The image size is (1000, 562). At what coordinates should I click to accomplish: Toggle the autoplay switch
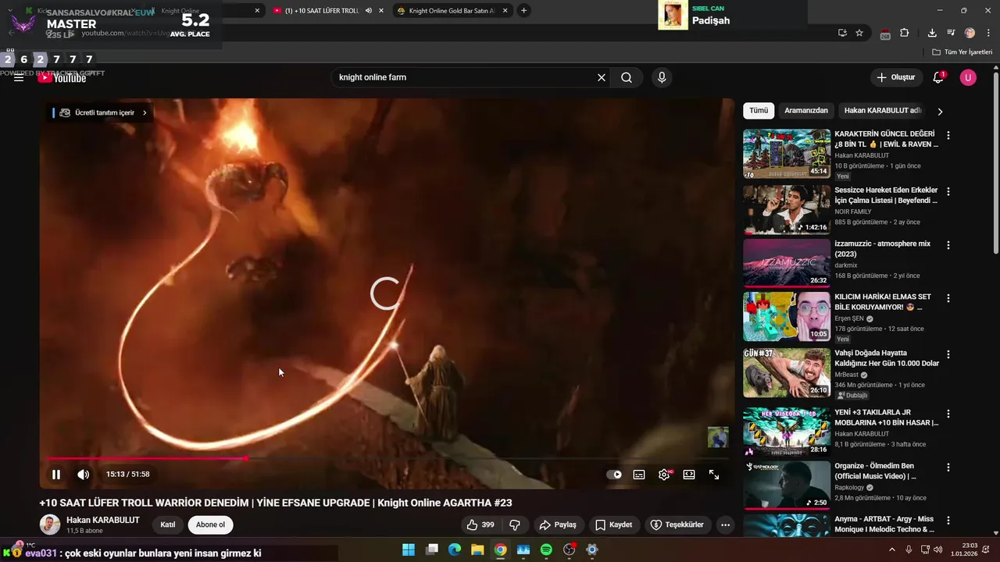point(615,475)
